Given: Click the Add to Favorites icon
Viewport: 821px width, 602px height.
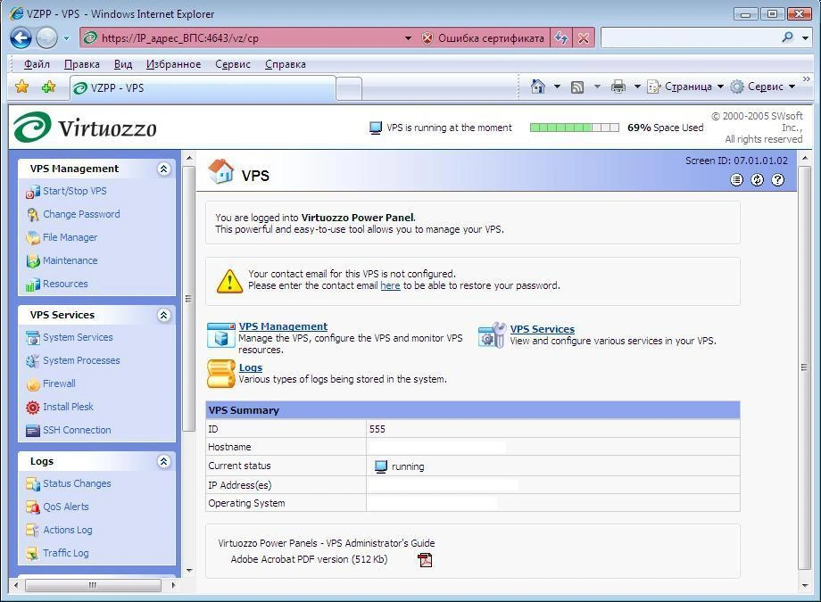Looking at the screenshot, I should [48, 87].
